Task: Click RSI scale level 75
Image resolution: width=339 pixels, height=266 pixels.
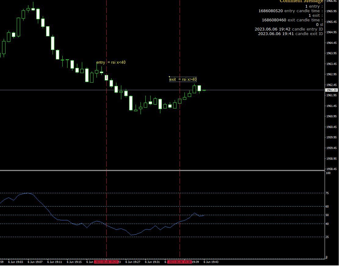Action: pyautogui.click(x=327, y=193)
